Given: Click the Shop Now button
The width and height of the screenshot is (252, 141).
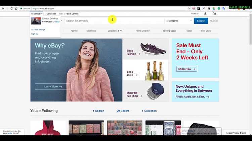Looking at the screenshot, I should coord(186,69).
